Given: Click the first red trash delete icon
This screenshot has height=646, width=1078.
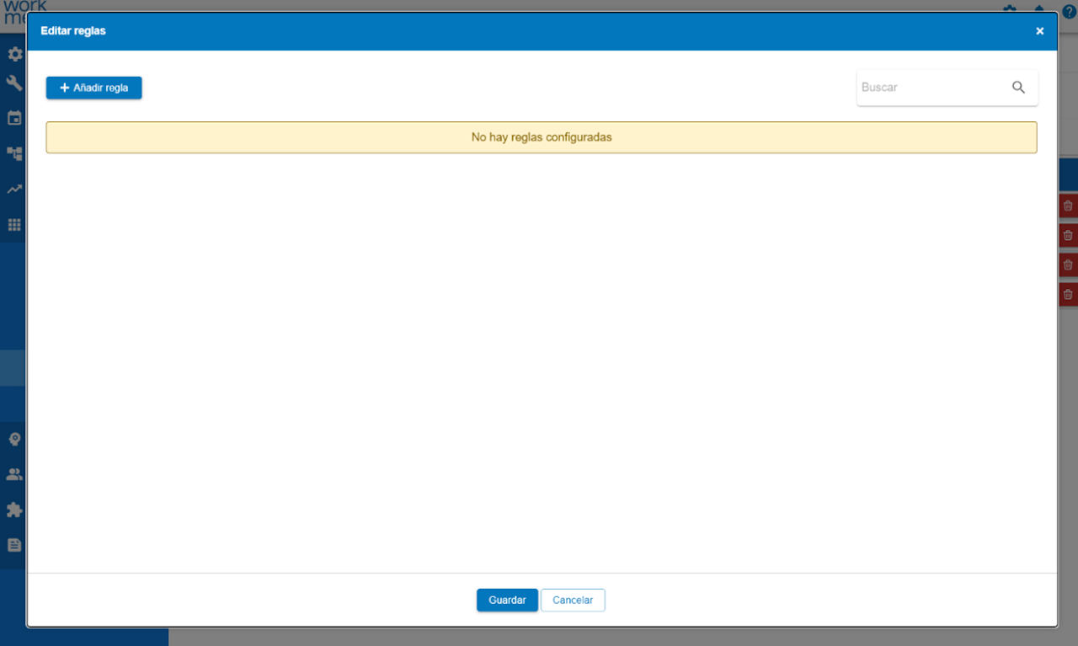Looking at the screenshot, I should tap(1068, 206).
